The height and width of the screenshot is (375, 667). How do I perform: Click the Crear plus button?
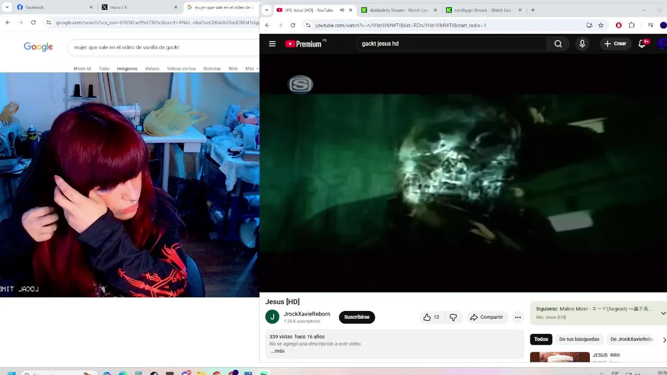pos(615,44)
